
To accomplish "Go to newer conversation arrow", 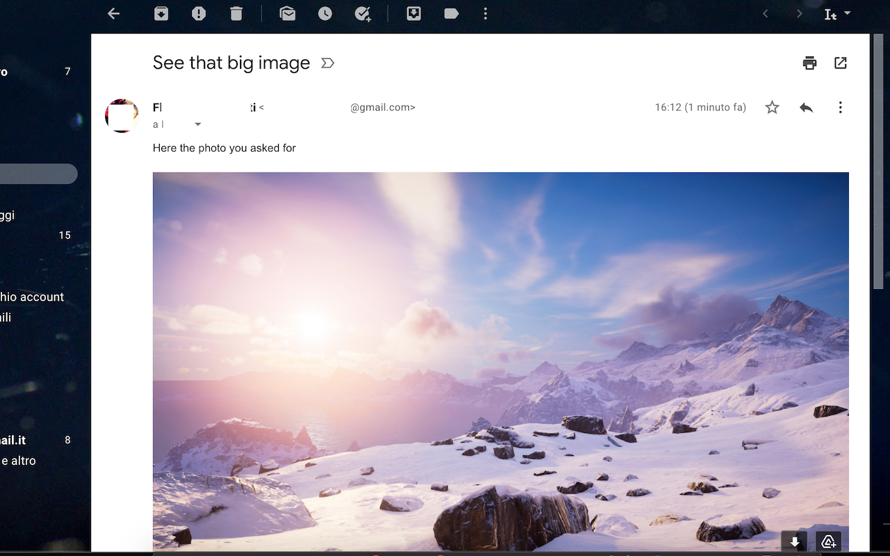I will [766, 14].
